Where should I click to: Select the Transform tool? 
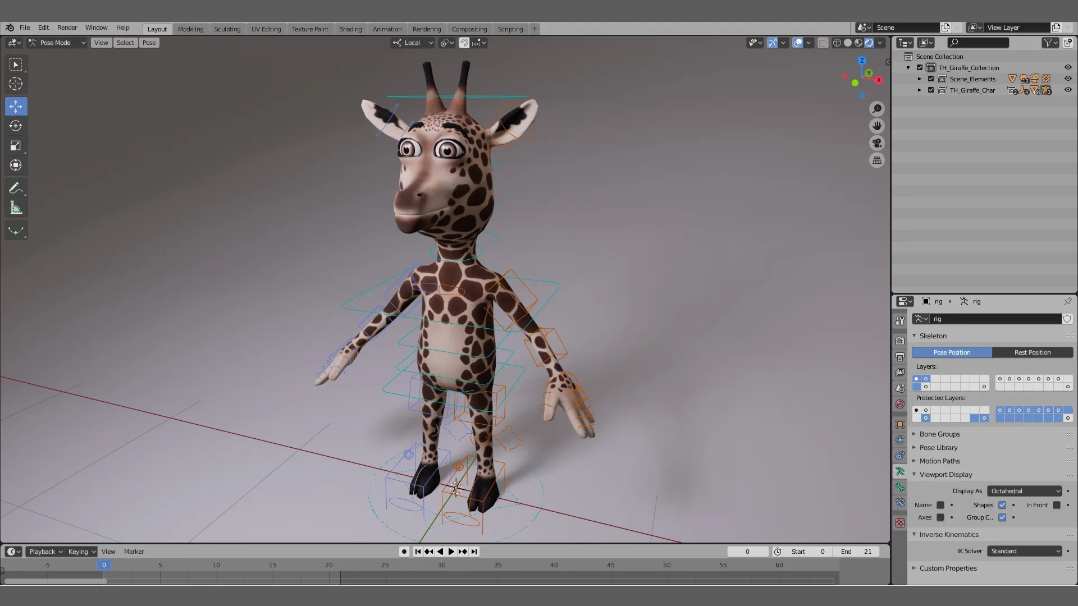pos(16,165)
